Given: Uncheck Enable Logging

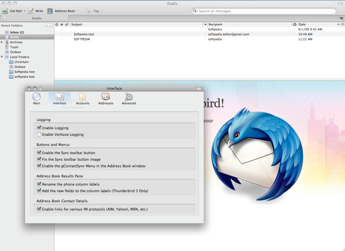Looking at the screenshot, I should (39, 128).
